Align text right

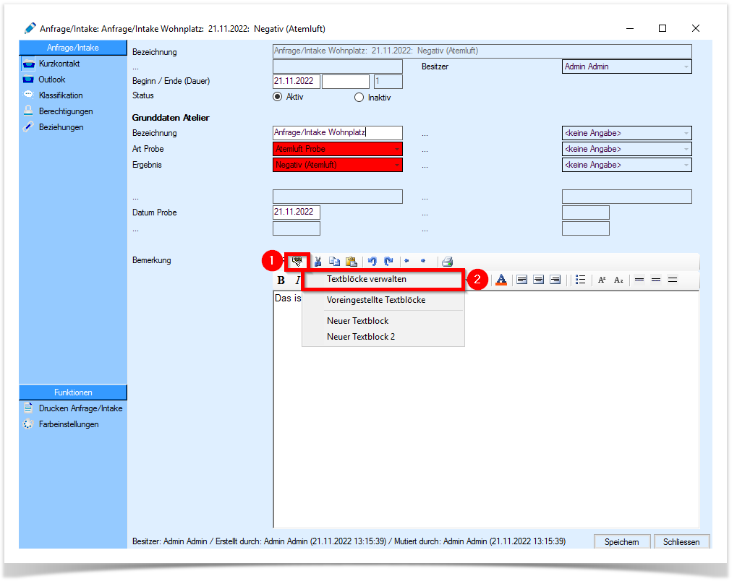(x=555, y=280)
